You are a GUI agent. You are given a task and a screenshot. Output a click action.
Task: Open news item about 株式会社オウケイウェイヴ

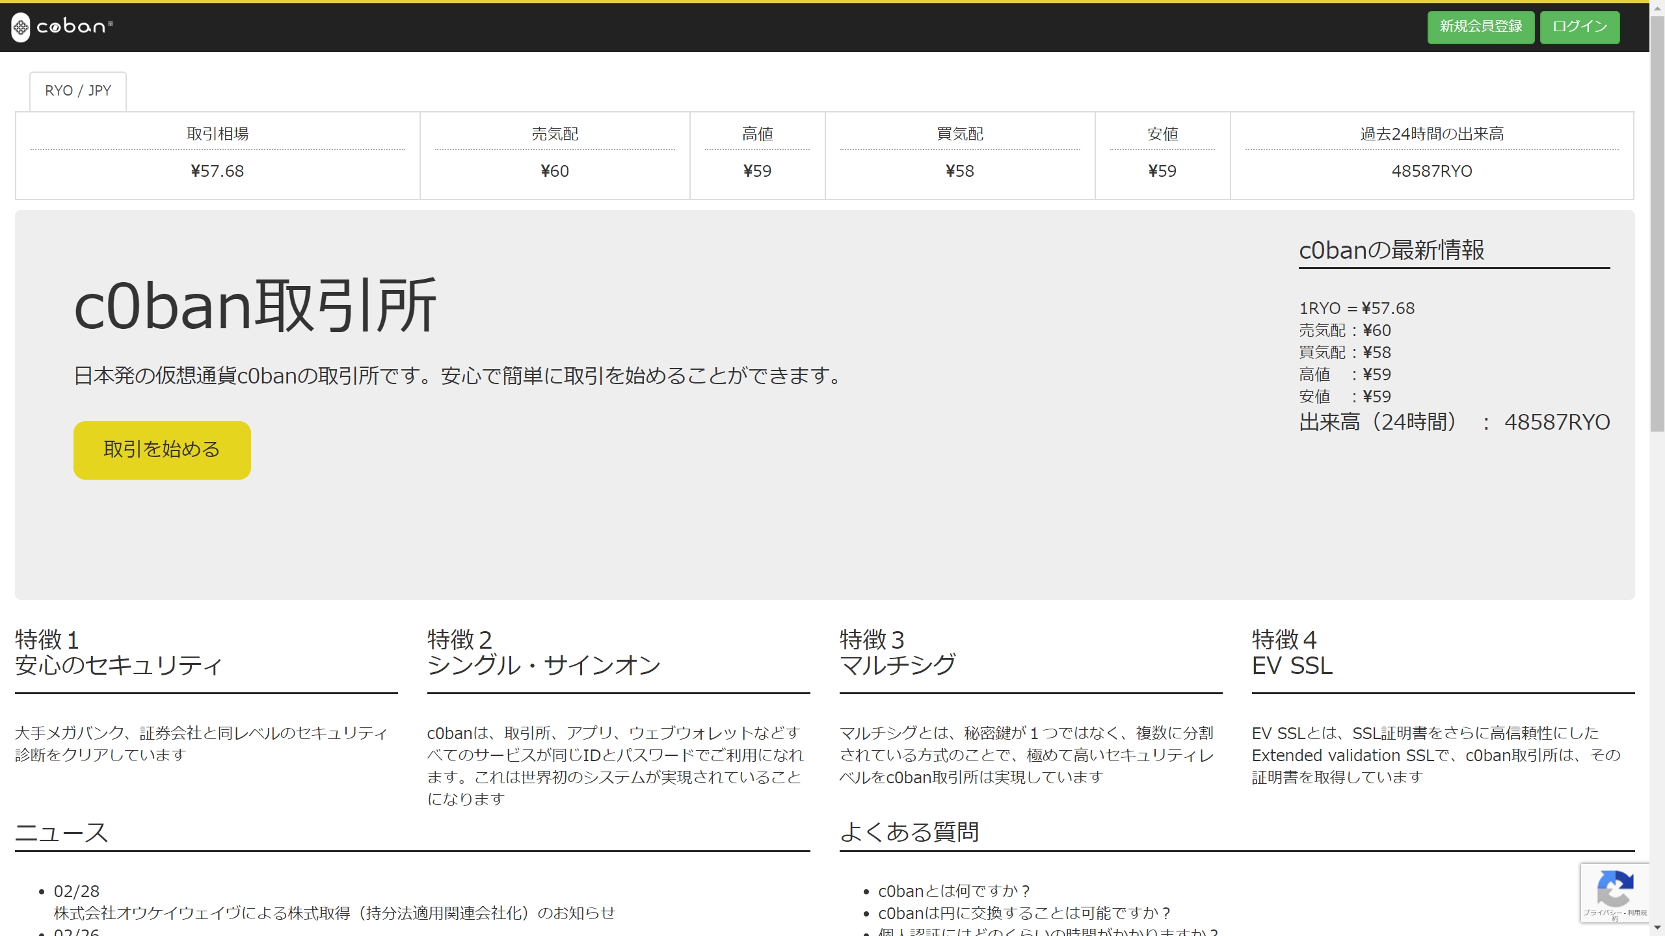[334, 913]
